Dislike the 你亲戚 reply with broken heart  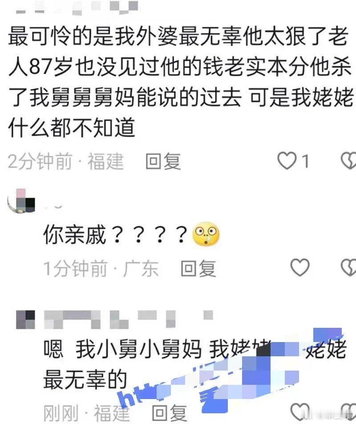(348, 267)
